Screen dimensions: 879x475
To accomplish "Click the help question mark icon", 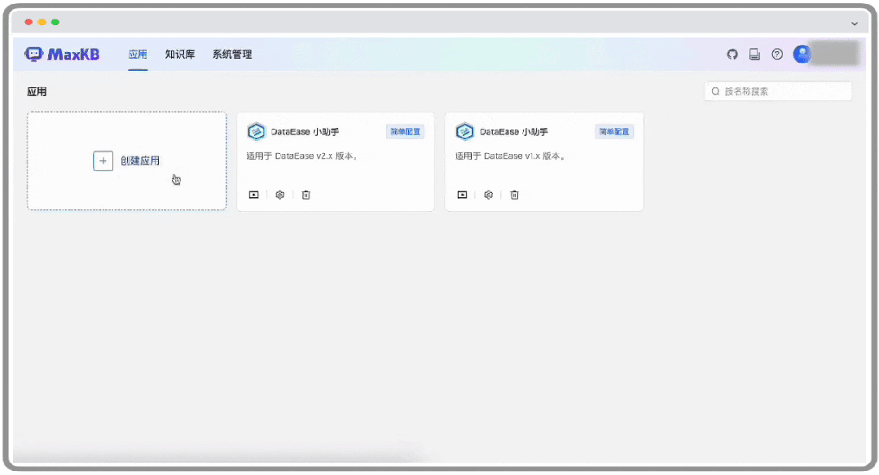I will pyautogui.click(x=777, y=55).
